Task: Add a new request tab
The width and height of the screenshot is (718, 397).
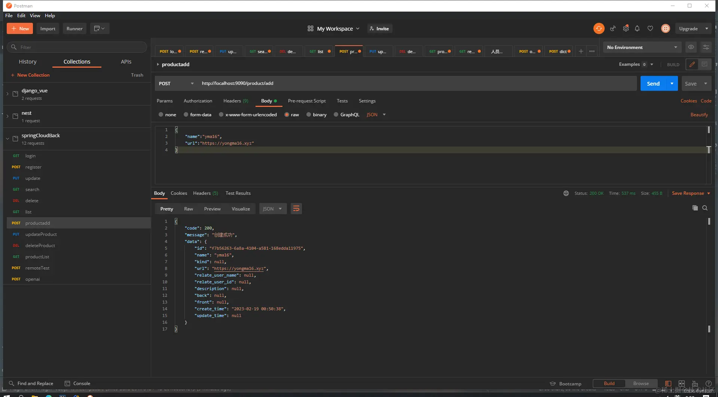Action: (x=581, y=51)
